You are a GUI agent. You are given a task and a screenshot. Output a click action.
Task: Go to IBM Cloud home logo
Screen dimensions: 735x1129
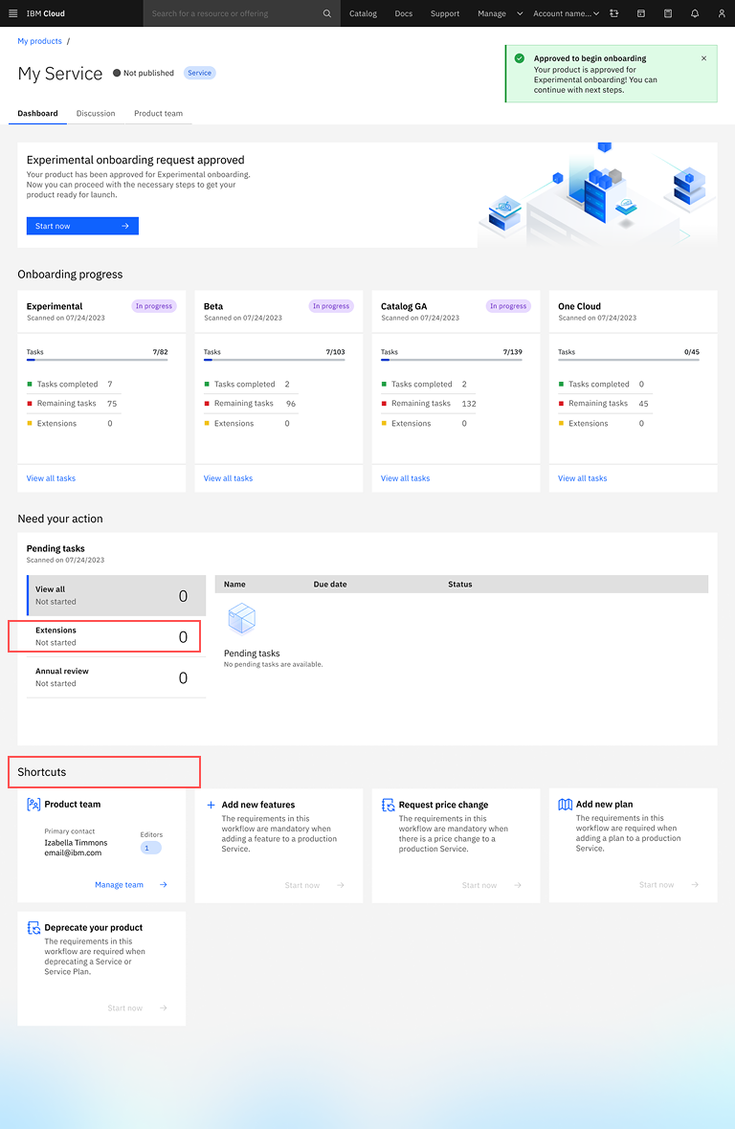click(x=45, y=13)
